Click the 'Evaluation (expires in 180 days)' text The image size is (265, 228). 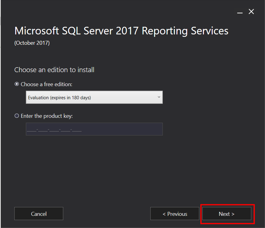(x=59, y=98)
